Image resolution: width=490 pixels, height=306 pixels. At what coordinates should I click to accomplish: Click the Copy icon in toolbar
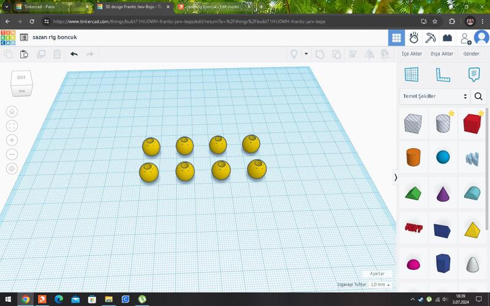coord(8,54)
